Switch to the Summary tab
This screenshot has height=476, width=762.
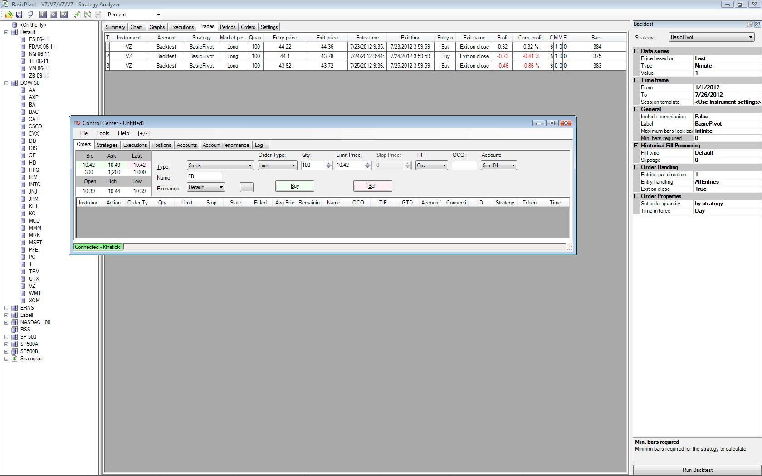[x=115, y=27]
